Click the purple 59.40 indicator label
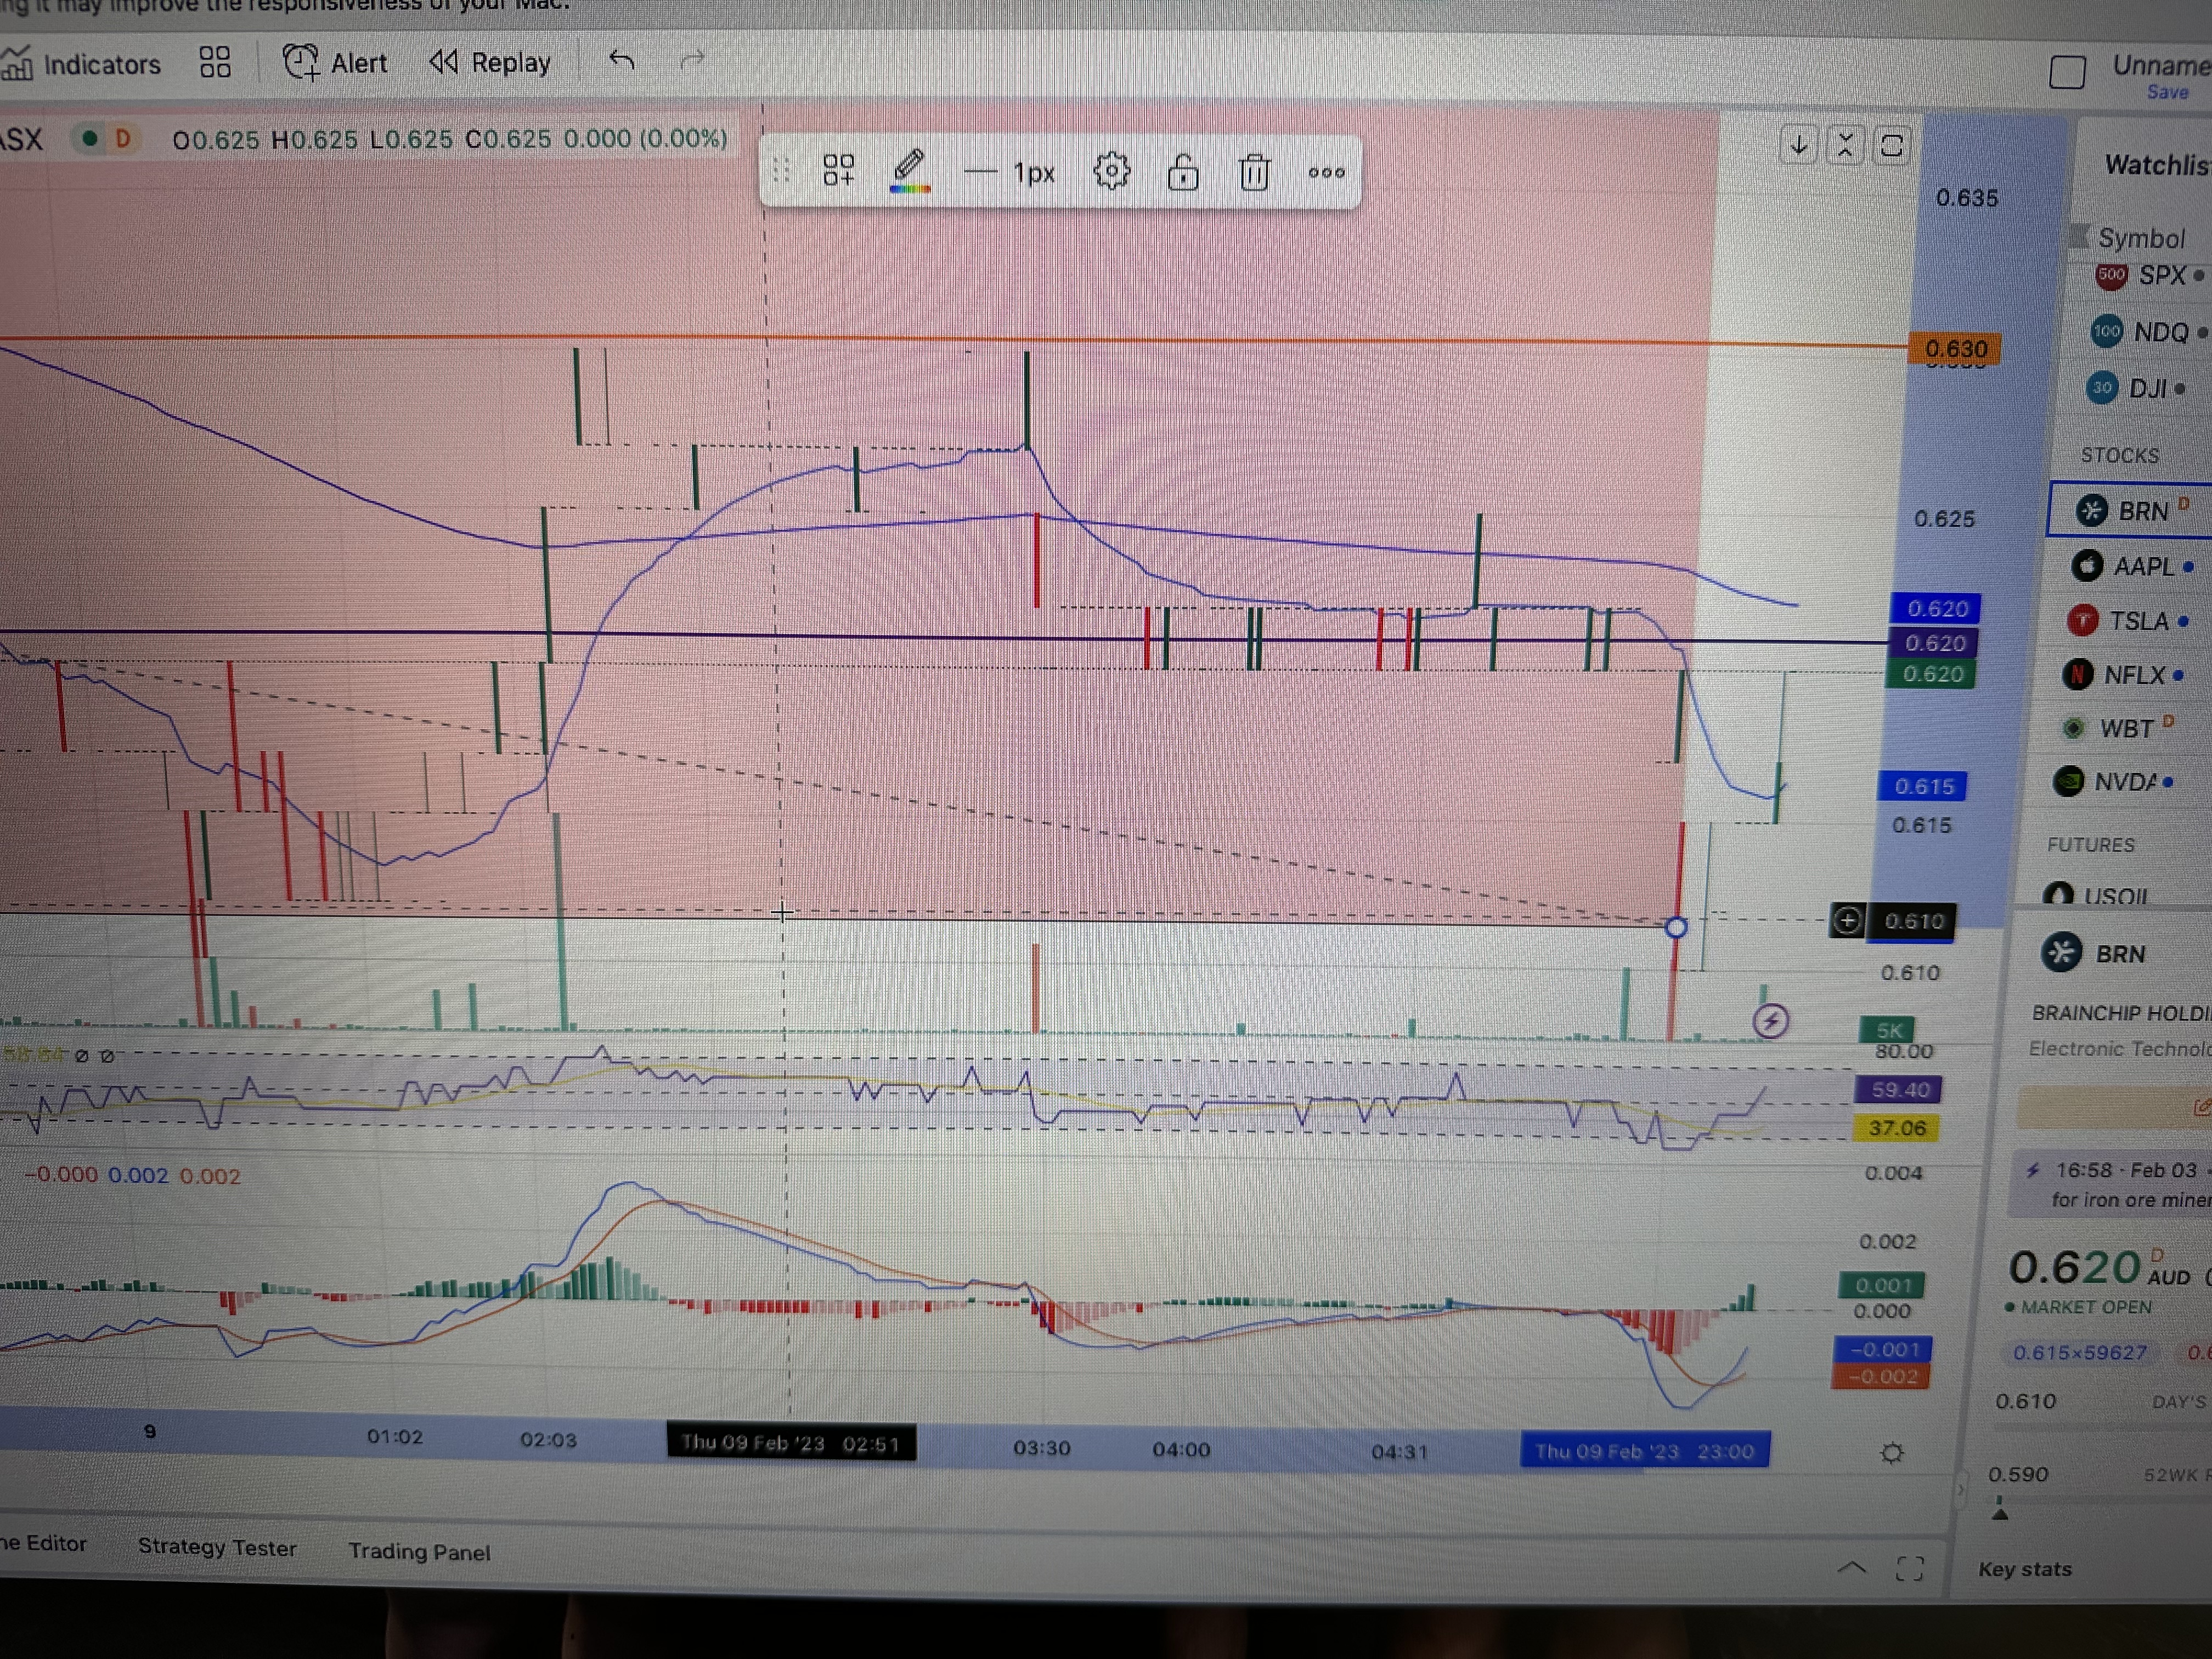 [1898, 1089]
